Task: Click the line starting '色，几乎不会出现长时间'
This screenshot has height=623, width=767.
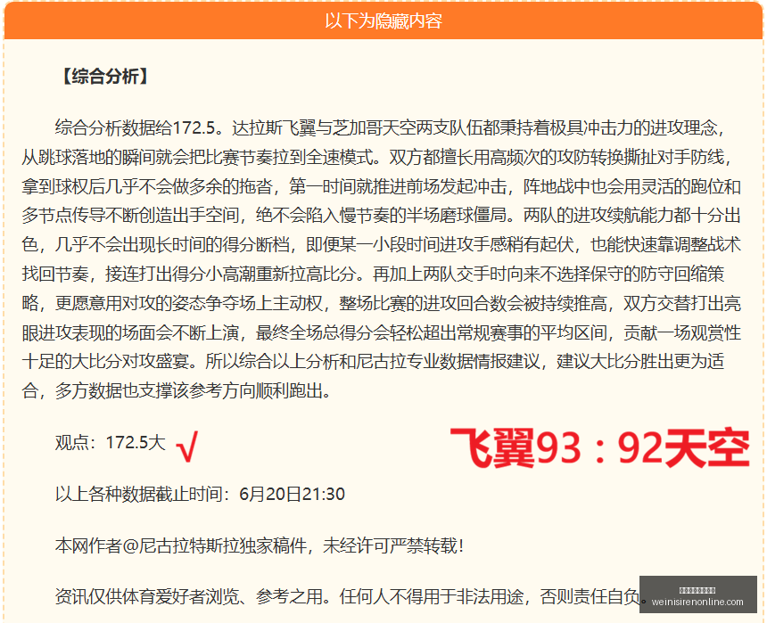Action: 382,244
